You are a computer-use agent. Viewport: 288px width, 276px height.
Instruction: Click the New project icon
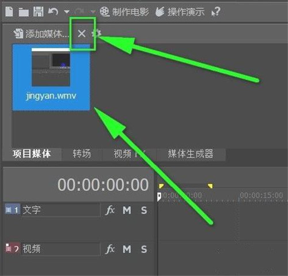(x=9, y=12)
